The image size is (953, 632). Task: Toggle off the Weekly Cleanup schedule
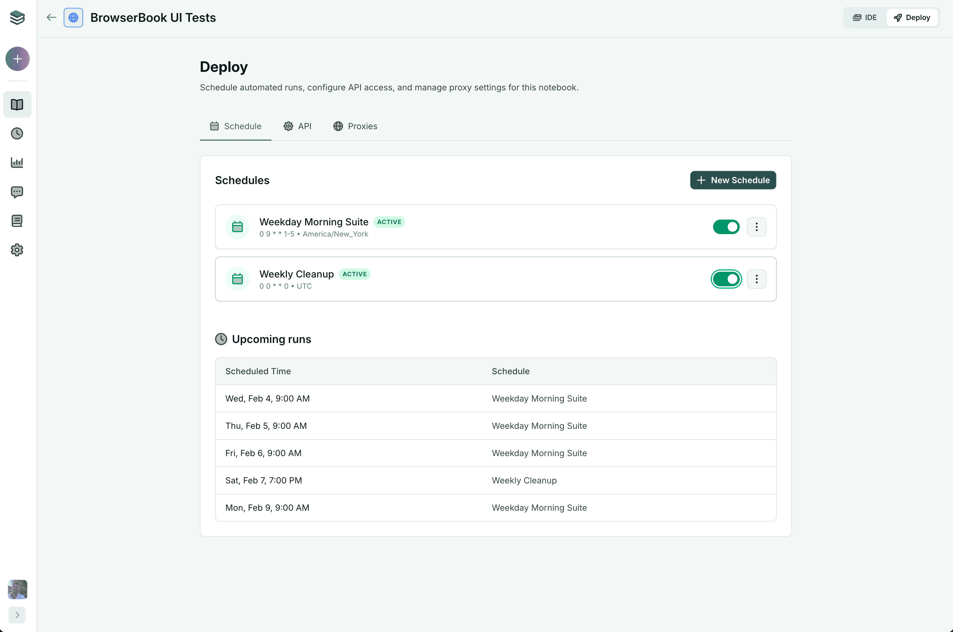[x=726, y=278]
